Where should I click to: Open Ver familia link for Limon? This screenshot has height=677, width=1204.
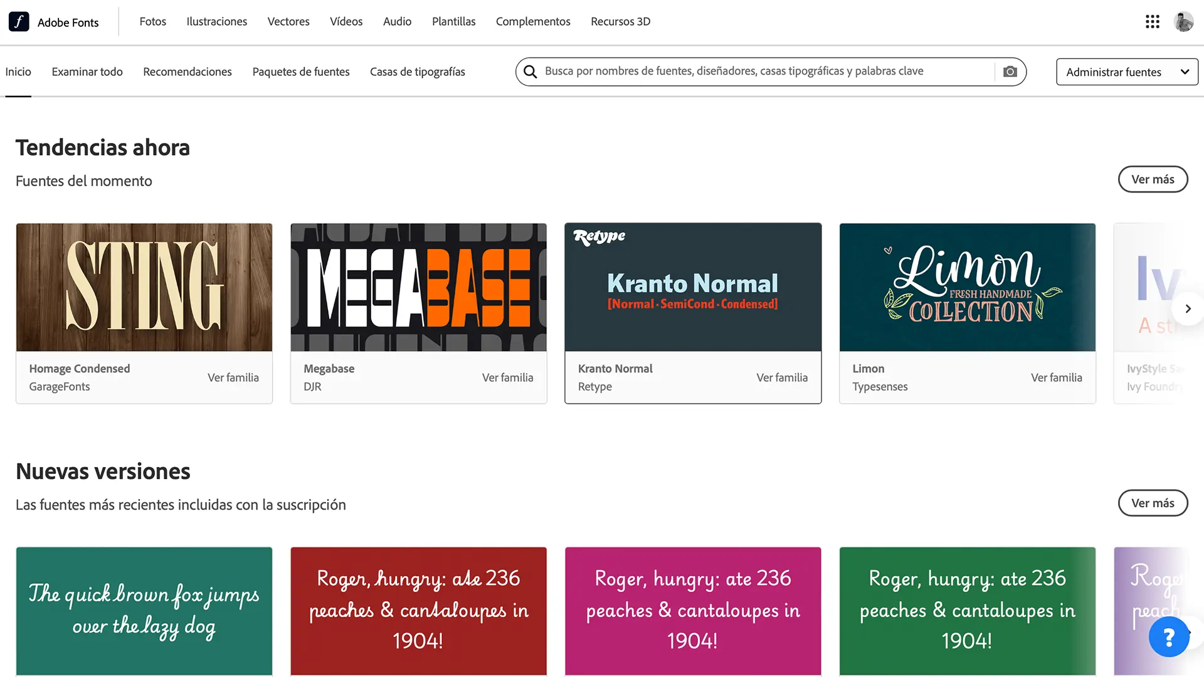1056,377
